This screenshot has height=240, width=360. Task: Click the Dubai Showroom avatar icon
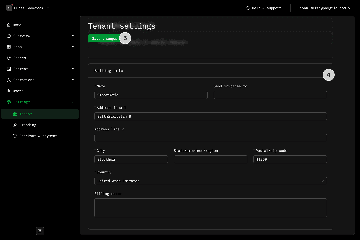click(x=9, y=8)
